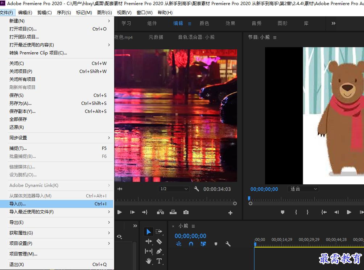This screenshot has width=364, height=270.
Task: Step forward one frame in source monitor
Action: pos(133,212)
